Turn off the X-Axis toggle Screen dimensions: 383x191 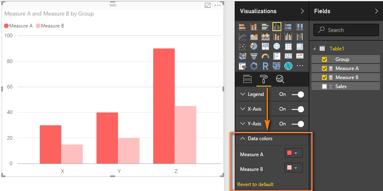(298, 109)
